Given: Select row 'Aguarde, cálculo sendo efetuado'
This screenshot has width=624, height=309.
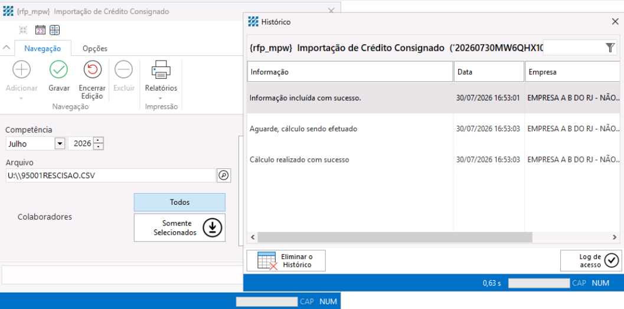Looking at the screenshot, I should [433, 129].
